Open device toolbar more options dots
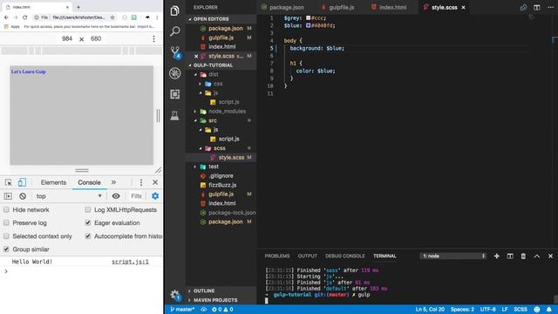 [153, 38]
